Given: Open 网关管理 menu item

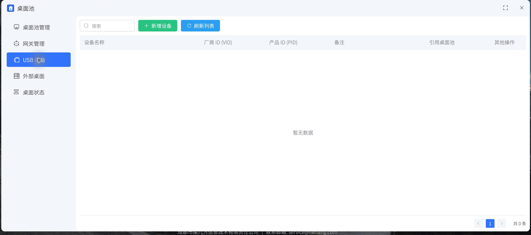Looking at the screenshot, I should point(38,43).
